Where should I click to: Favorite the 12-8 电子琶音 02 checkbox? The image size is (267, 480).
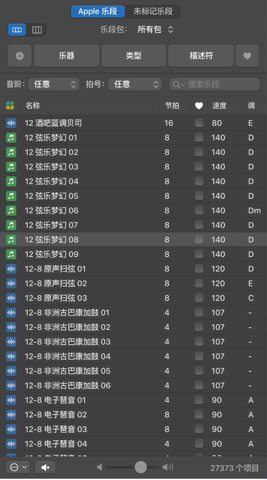coord(199,414)
